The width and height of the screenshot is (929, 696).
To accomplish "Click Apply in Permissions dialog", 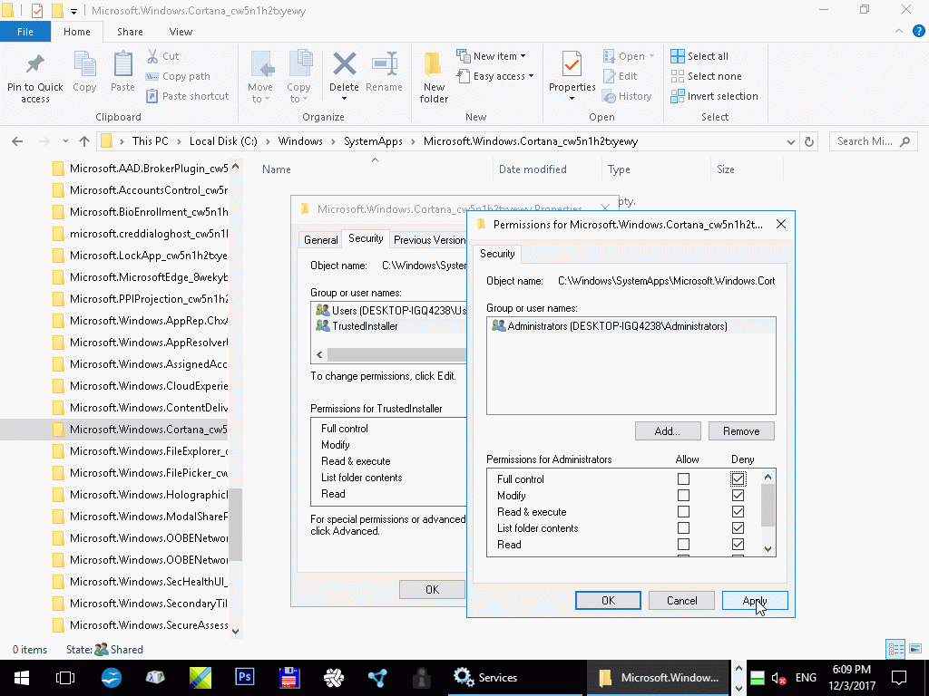I will (755, 601).
